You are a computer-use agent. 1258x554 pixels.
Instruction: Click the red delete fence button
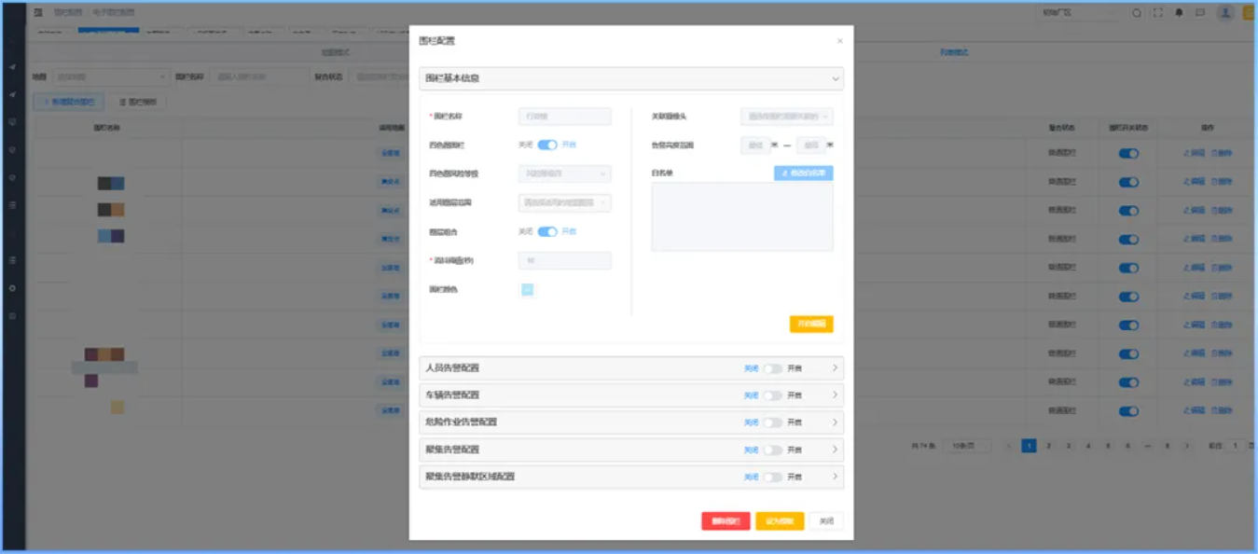coord(726,521)
